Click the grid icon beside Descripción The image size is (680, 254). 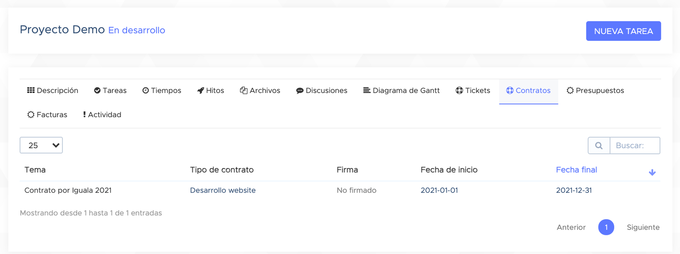coord(31,90)
